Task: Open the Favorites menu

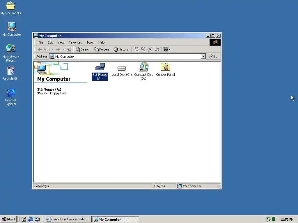Action: pos(75,42)
